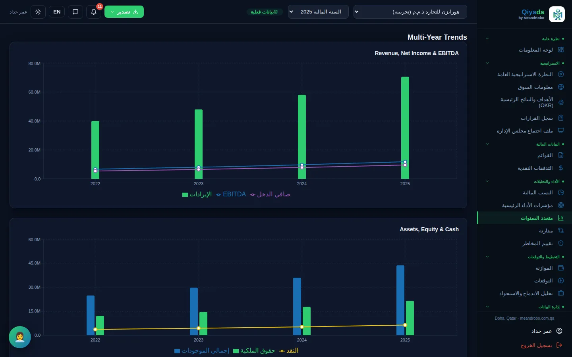
Task: Collapse the overview (نظرة عامة) section chevron
Action: (x=487, y=38)
